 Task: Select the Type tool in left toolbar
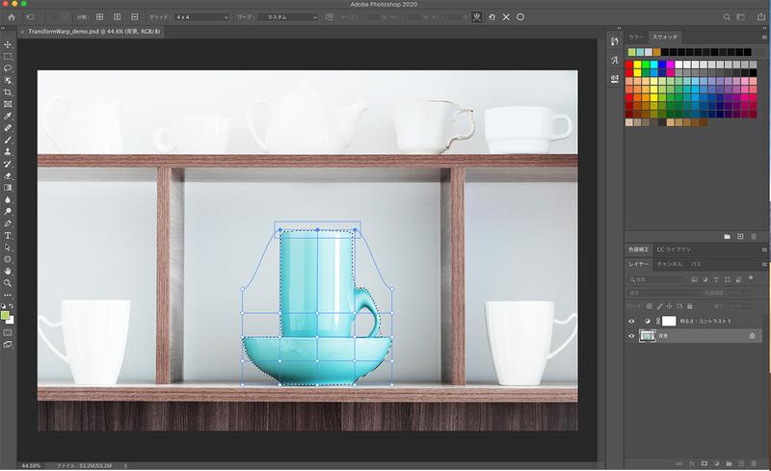click(x=8, y=235)
